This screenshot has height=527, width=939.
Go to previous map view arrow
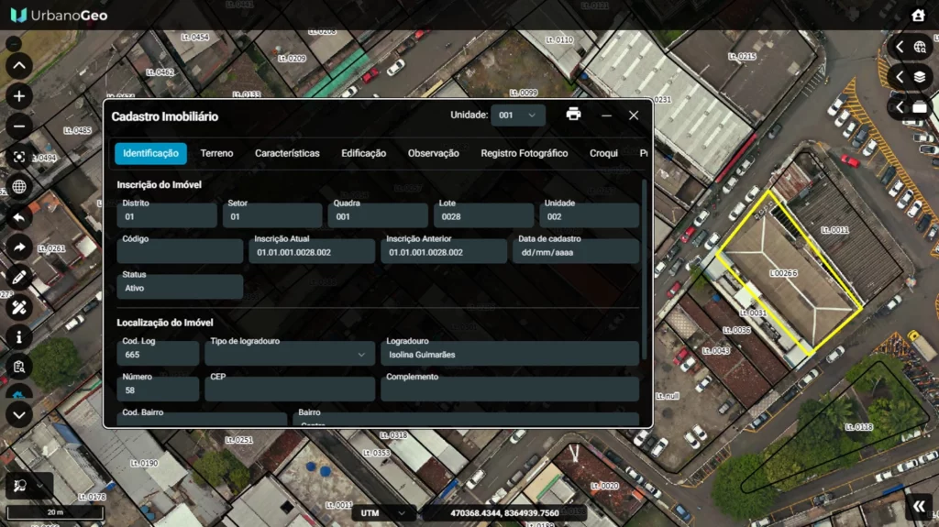(19, 217)
